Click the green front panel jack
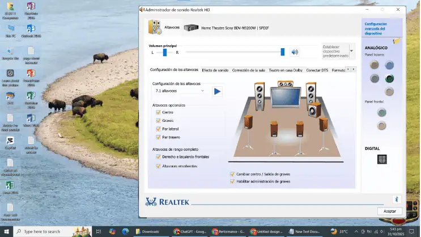Screen dimensions: 421x237 pyautogui.click(x=381, y=112)
